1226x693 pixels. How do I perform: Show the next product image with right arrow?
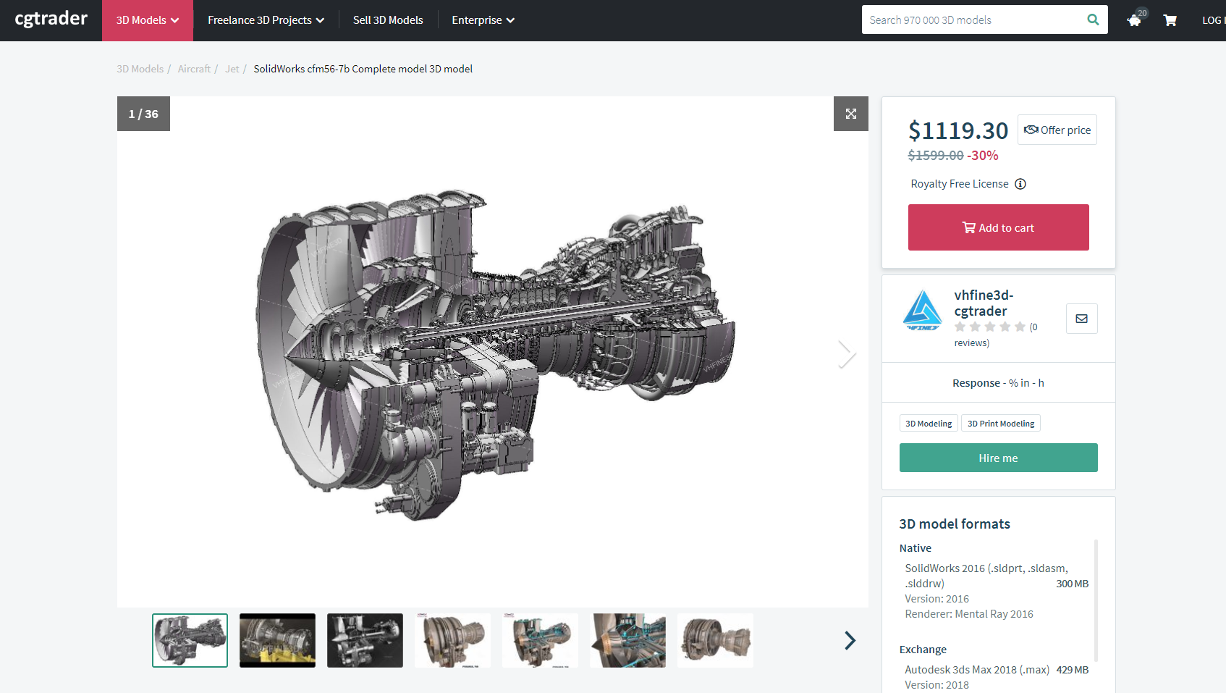pos(846,354)
